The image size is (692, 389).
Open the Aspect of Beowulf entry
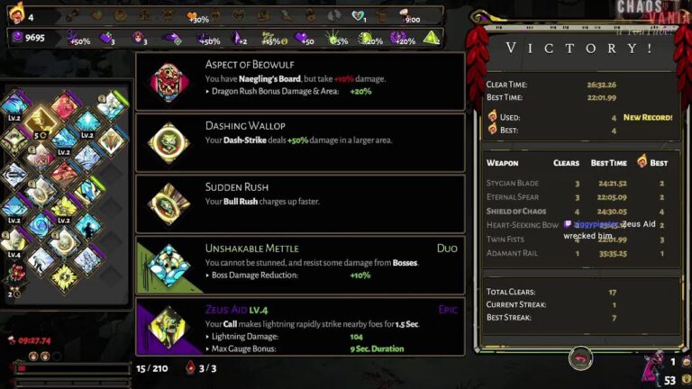click(x=300, y=82)
